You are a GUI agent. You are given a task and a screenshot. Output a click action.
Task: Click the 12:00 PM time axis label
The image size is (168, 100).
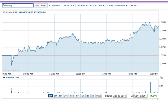click(x=80, y=74)
